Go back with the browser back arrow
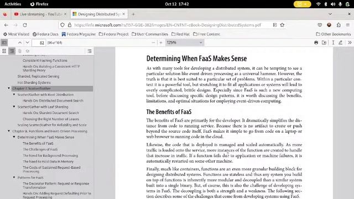The width and height of the screenshot is (354, 199). point(6,25)
